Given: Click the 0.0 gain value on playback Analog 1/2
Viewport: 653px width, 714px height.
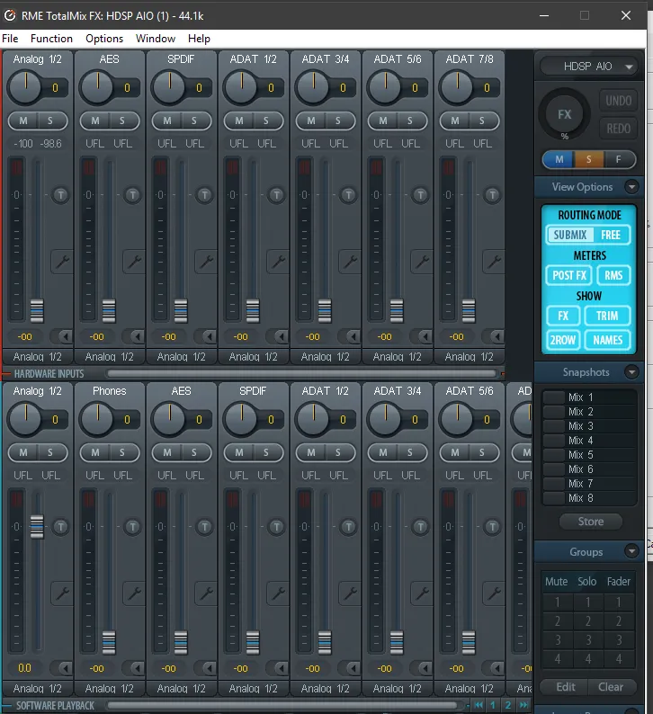Looking at the screenshot, I should coord(24,668).
